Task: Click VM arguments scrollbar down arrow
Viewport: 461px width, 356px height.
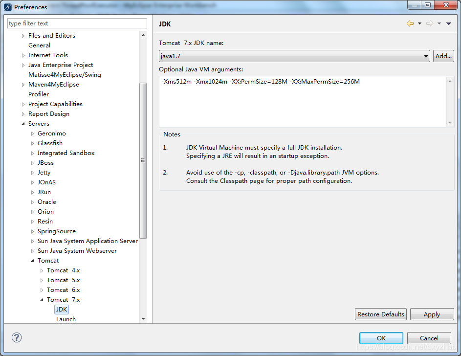Action: (x=450, y=123)
